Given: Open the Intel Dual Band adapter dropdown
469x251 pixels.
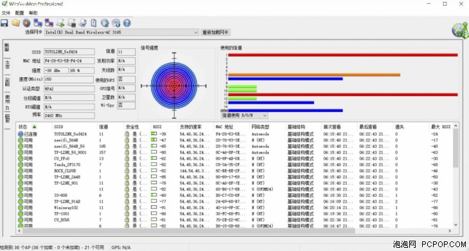Looking at the screenshot, I should coord(121,32).
